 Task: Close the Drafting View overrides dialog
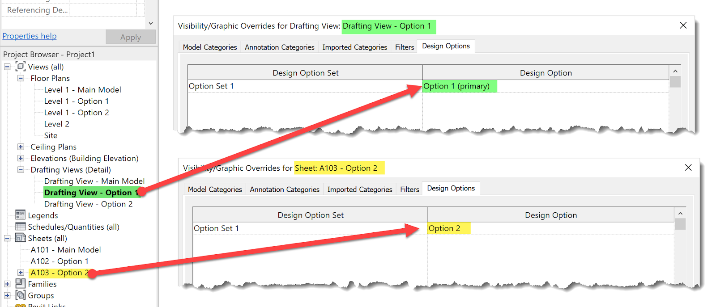point(683,25)
